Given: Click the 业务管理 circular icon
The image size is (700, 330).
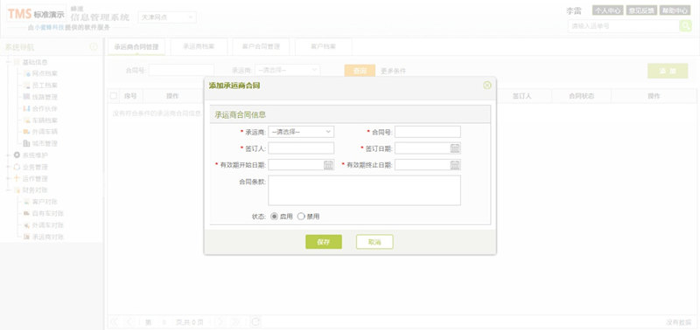Looking at the screenshot, I should 17,167.
